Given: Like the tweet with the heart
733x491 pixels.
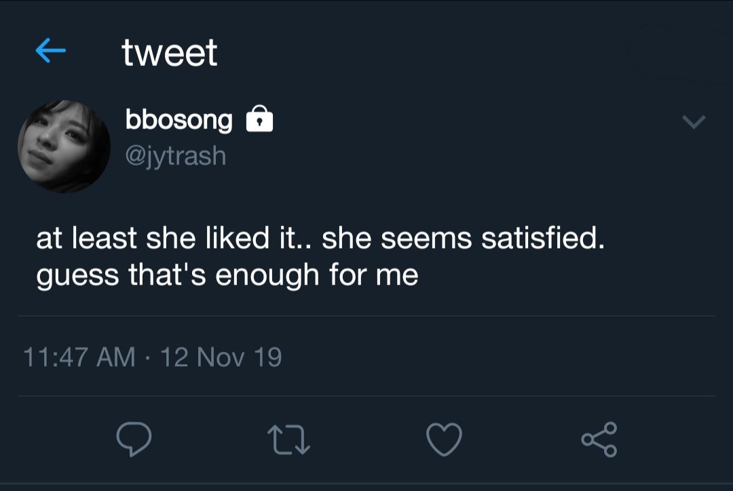Looking at the screenshot, I should pyautogui.click(x=444, y=439).
